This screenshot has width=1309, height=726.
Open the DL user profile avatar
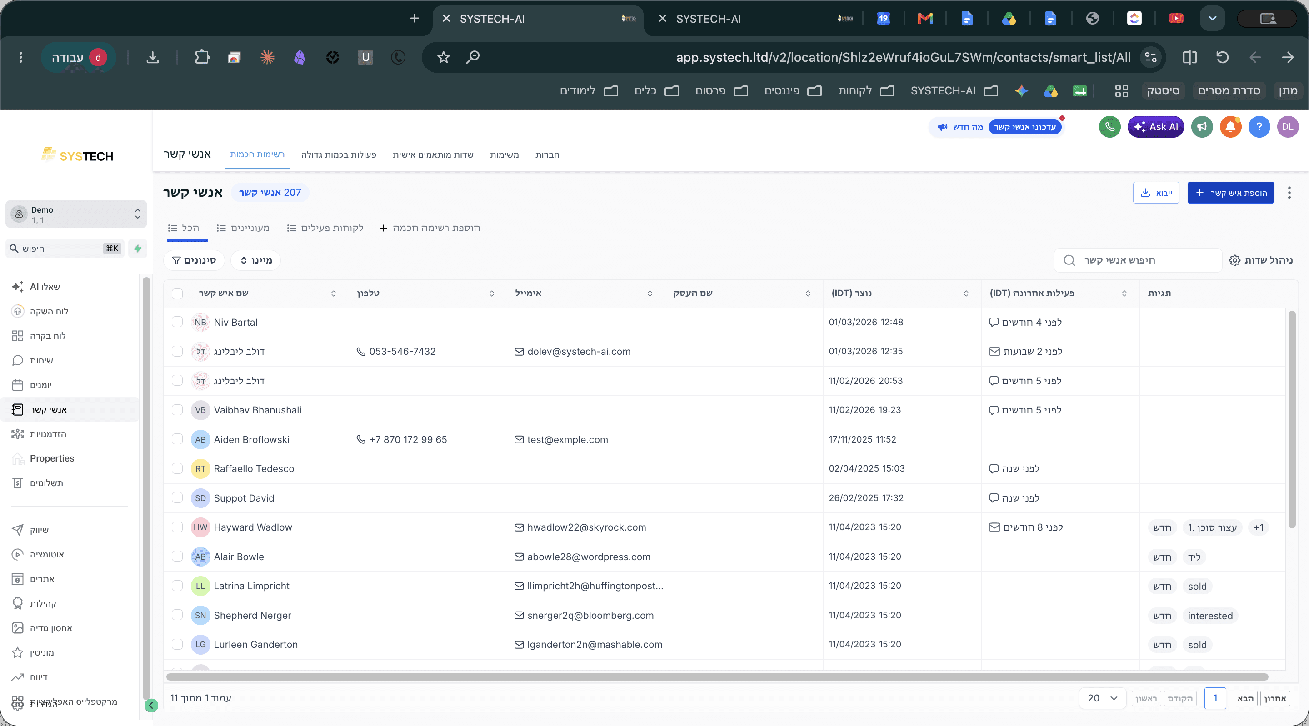click(1288, 127)
